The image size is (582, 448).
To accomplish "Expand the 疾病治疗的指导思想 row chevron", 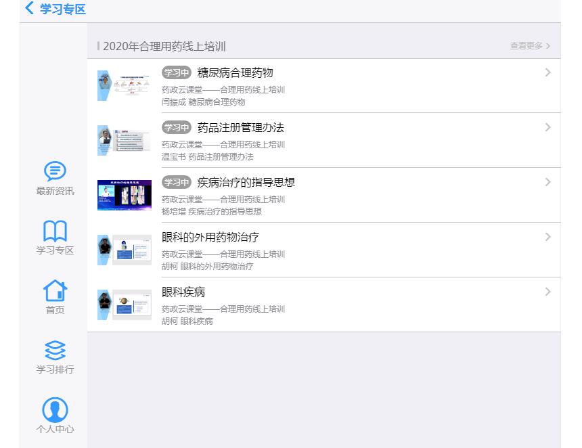I will point(547,182).
